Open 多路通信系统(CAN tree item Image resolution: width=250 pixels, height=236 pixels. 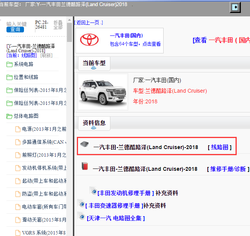pos(44,142)
